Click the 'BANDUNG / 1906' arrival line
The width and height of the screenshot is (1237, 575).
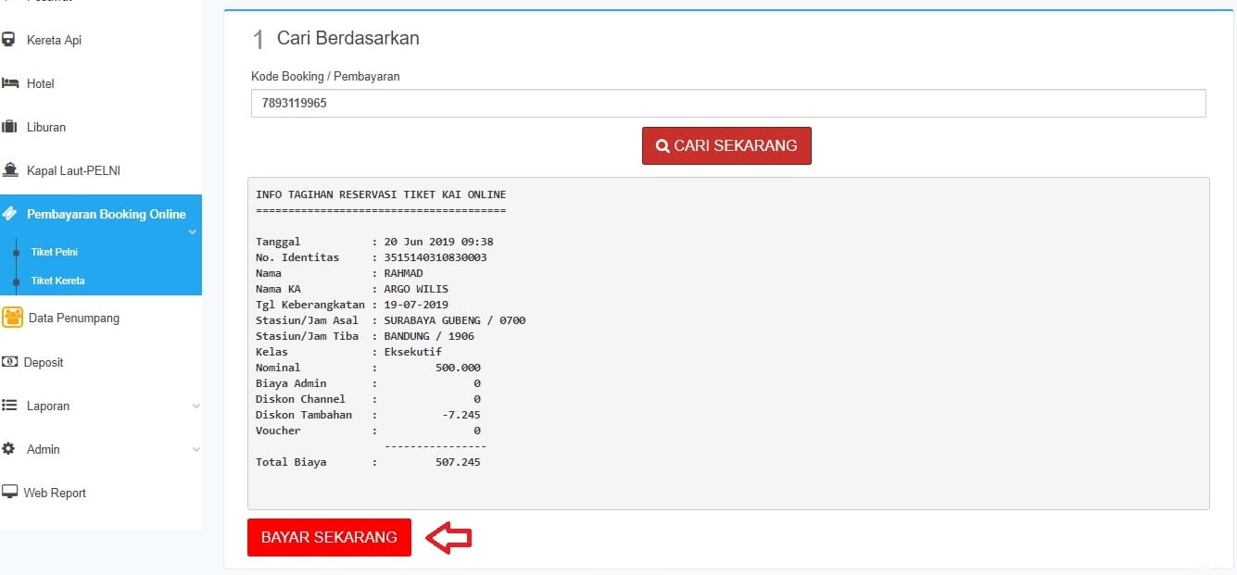coord(365,336)
